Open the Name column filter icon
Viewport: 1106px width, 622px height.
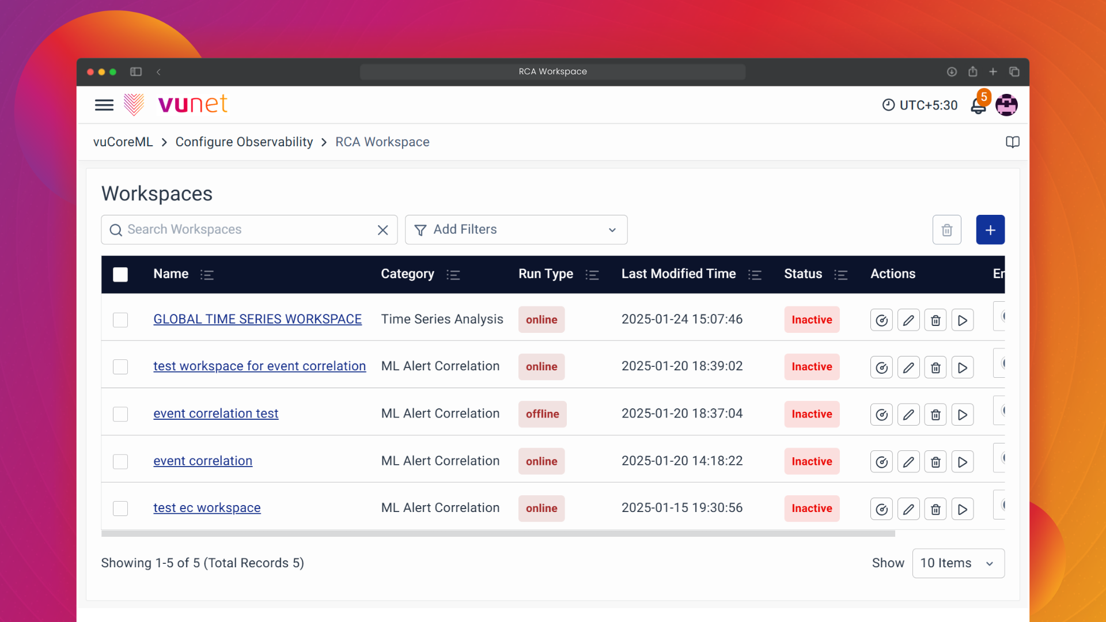pyautogui.click(x=207, y=275)
